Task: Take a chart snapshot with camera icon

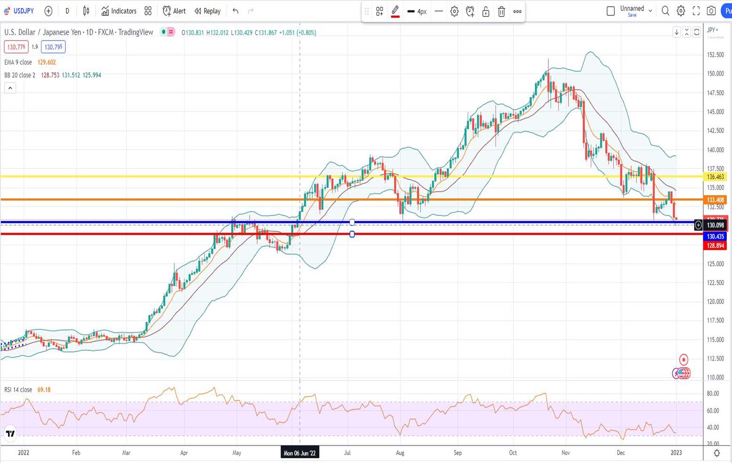Action: (711, 11)
